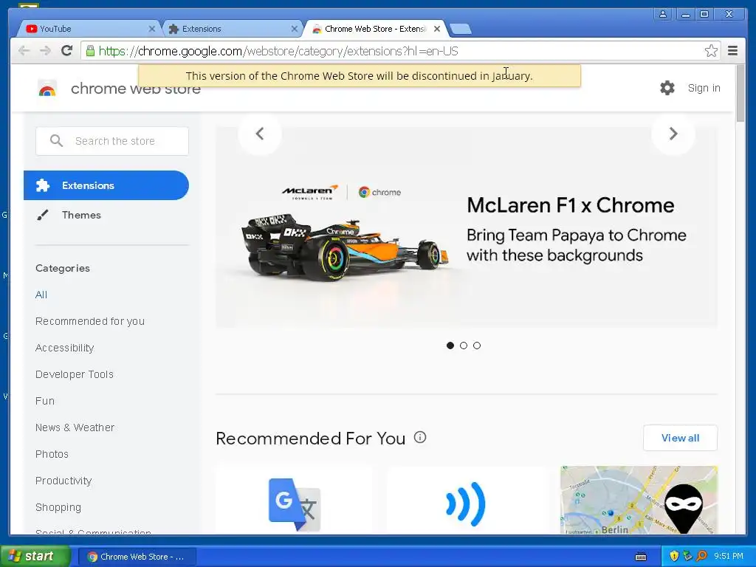
Task: Choose the Photos category
Action: (52, 454)
